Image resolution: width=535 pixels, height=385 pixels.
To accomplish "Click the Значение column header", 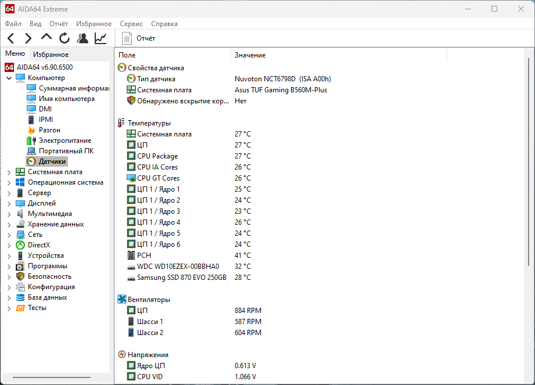I will [339, 55].
